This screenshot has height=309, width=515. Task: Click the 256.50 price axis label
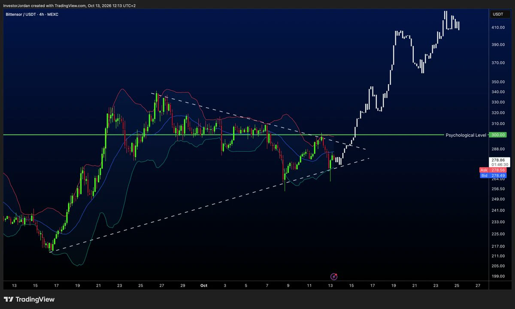[498, 189]
